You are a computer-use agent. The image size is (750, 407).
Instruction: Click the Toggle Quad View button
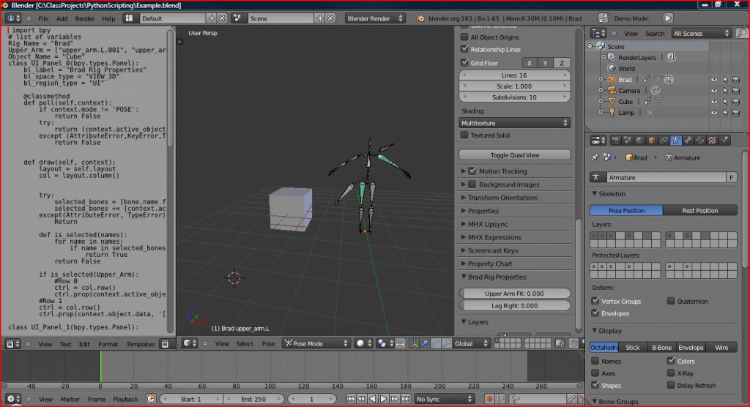click(514, 155)
